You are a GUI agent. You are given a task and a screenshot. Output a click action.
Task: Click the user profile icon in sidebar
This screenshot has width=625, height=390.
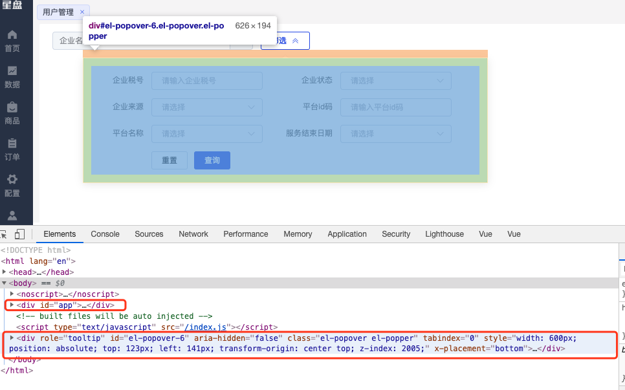pos(14,217)
